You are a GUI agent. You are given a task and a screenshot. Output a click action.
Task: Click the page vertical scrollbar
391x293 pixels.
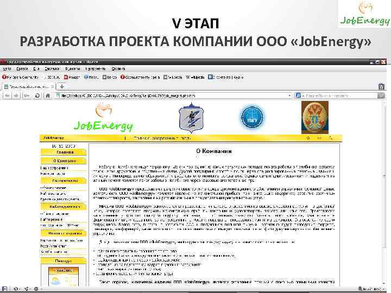click(384, 193)
